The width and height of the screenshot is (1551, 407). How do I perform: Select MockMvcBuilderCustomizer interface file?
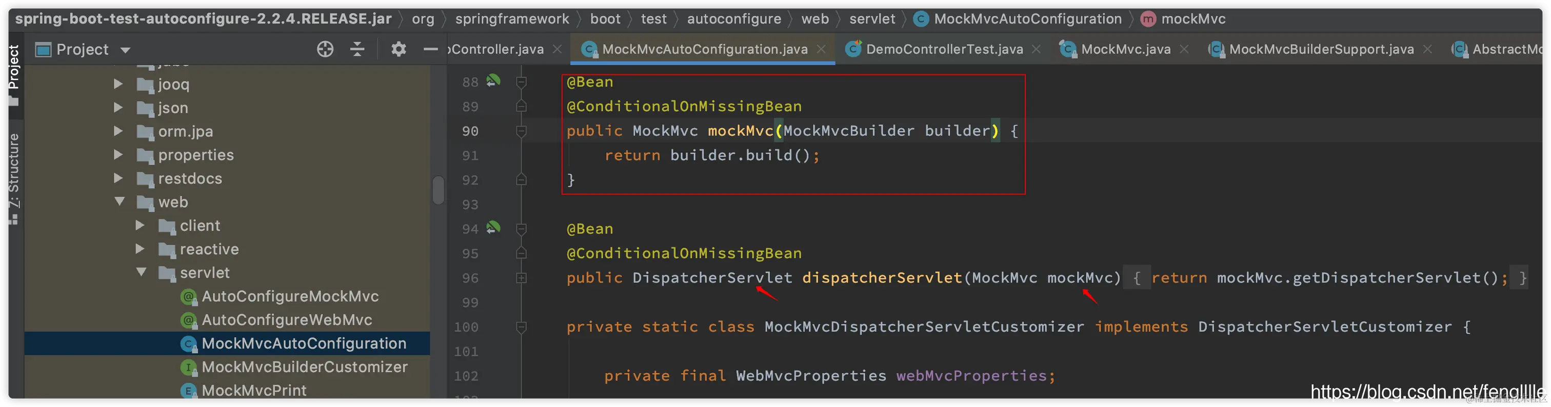[x=304, y=367]
